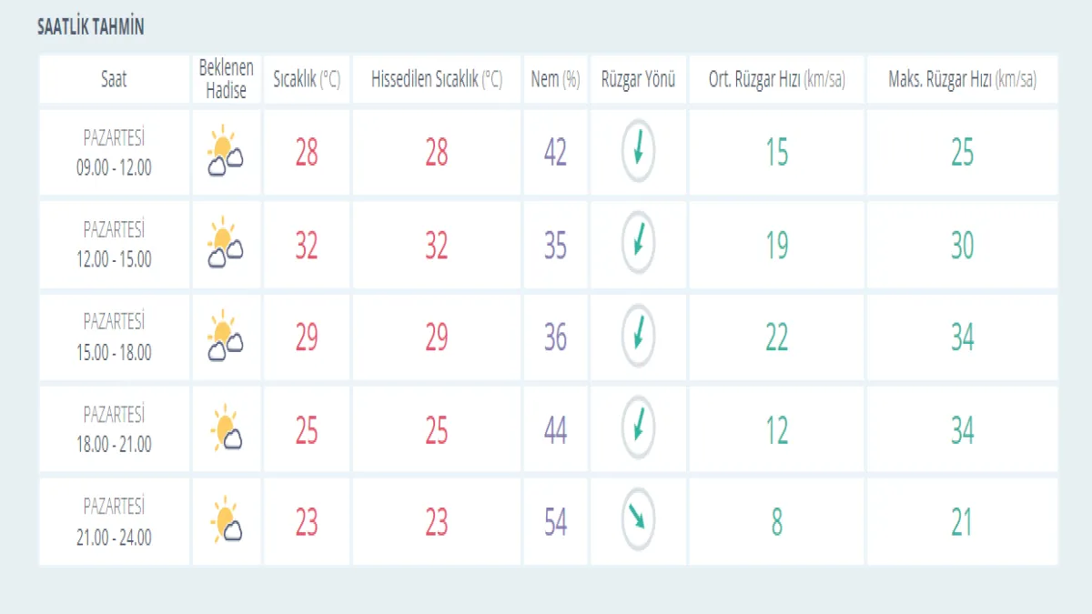Click the wind direction icon for 15.00 - 18.00

point(638,336)
